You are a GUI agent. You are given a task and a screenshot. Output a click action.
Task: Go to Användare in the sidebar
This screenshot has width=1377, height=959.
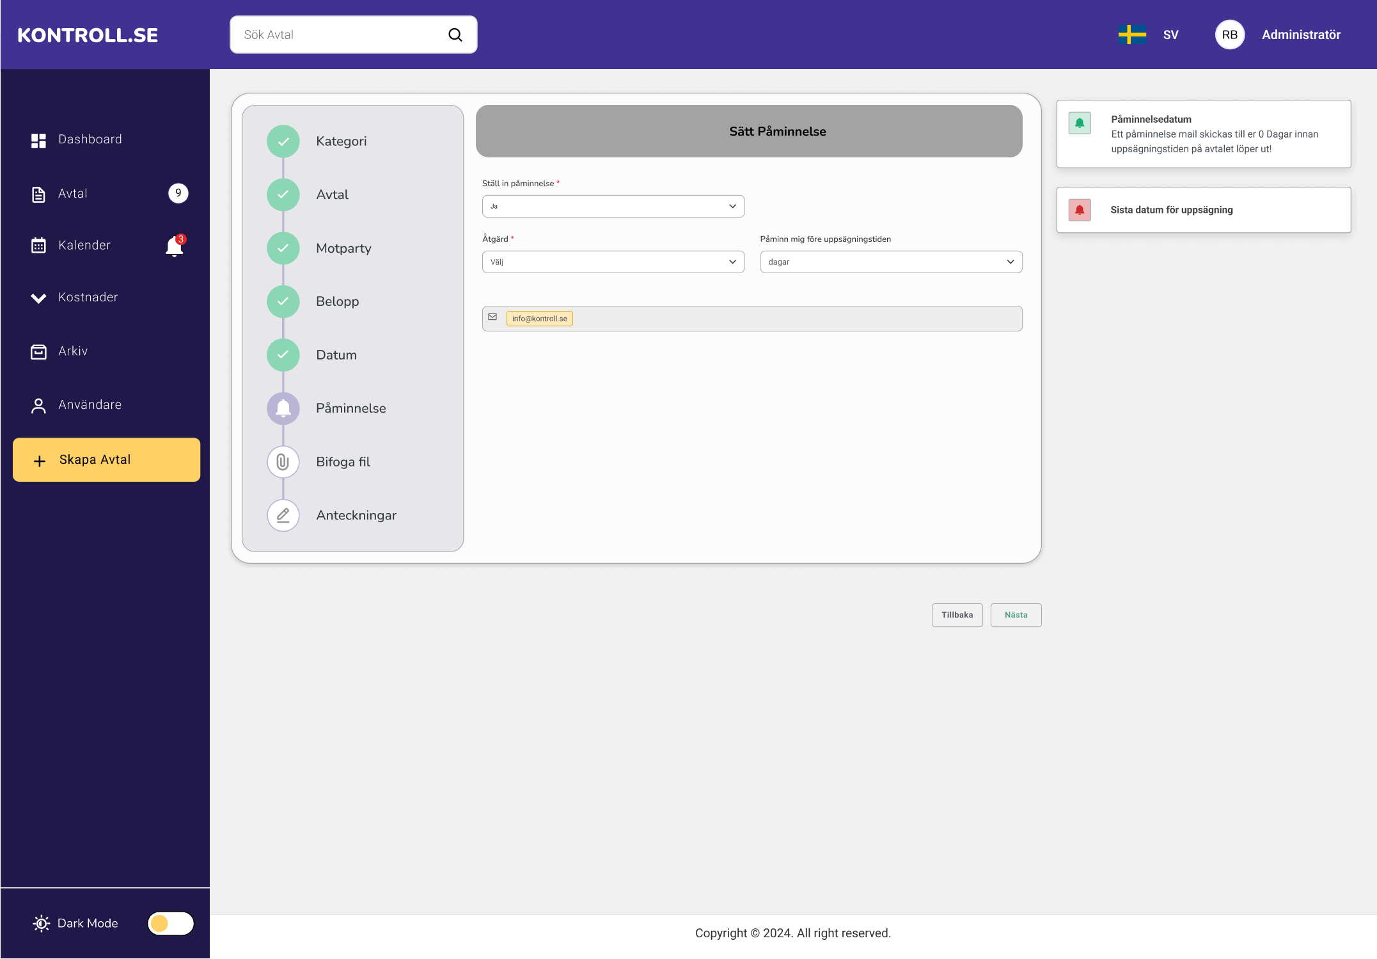coord(90,405)
